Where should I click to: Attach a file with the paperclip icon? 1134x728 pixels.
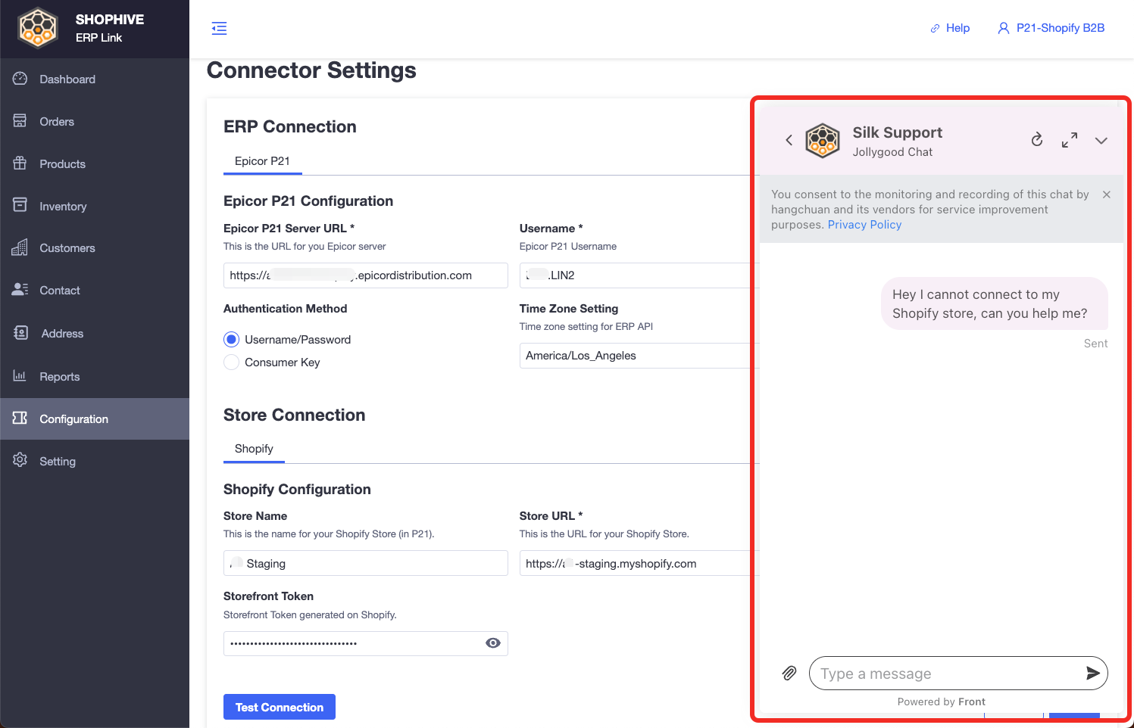pyautogui.click(x=789, y=673)
